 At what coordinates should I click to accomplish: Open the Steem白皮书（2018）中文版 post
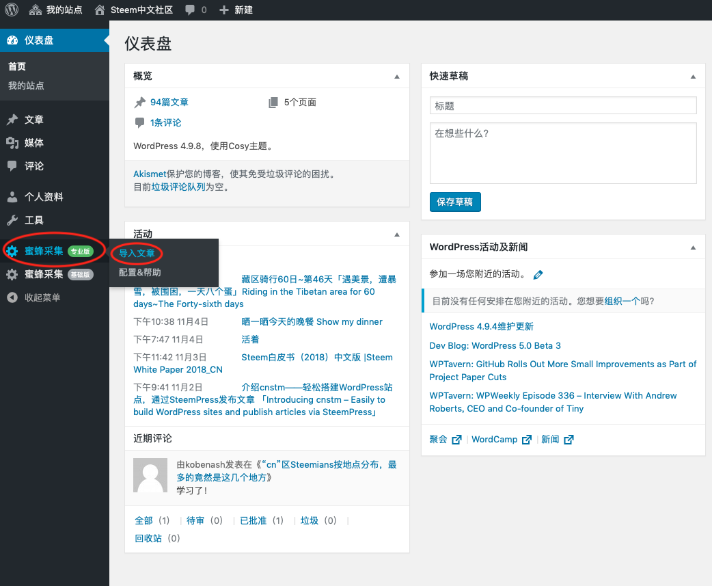[317, 357]
